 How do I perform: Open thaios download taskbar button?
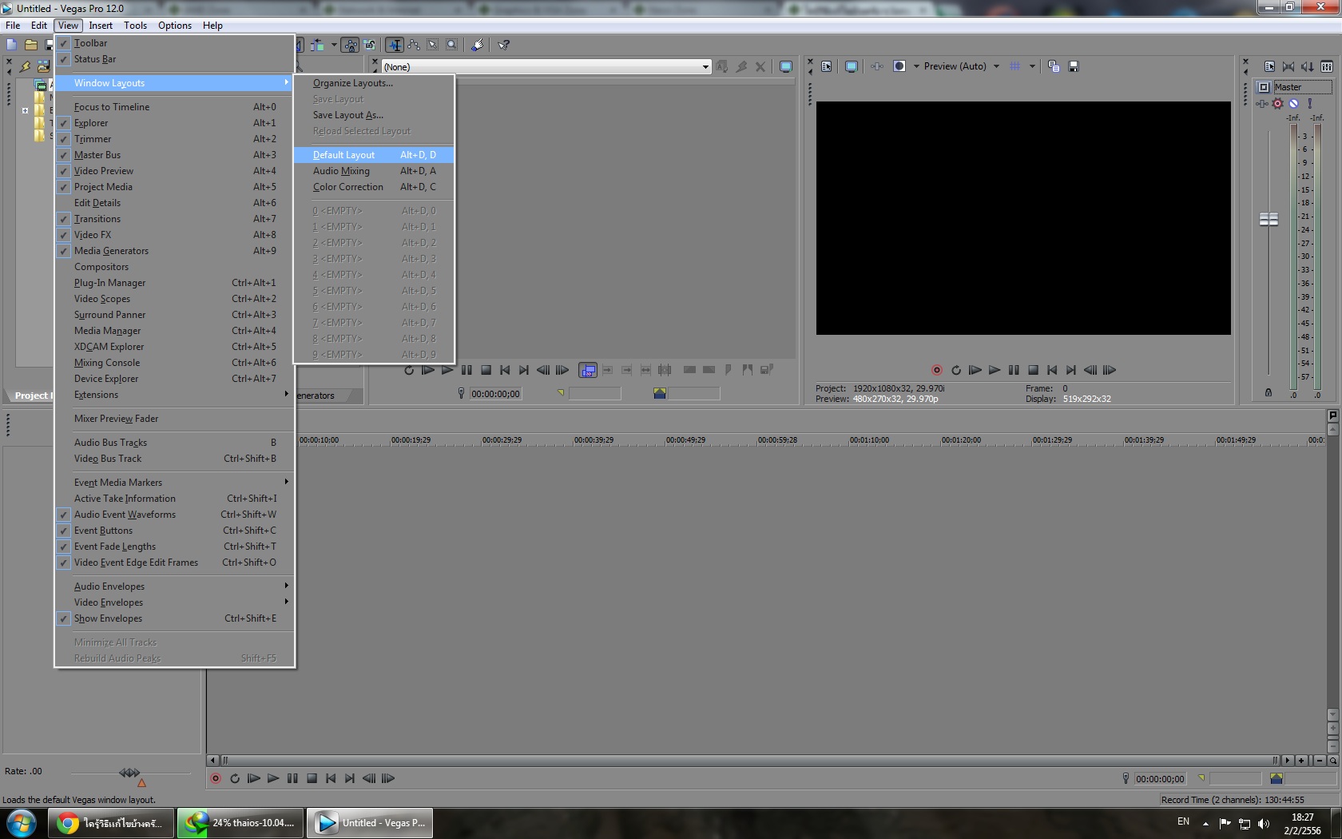coord(240,823)
